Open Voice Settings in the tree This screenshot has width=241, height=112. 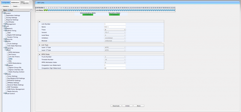coord(12,76)
